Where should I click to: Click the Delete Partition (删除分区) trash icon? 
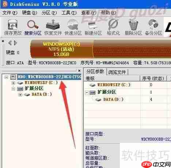pyautogui.click(x=133, y=25)
